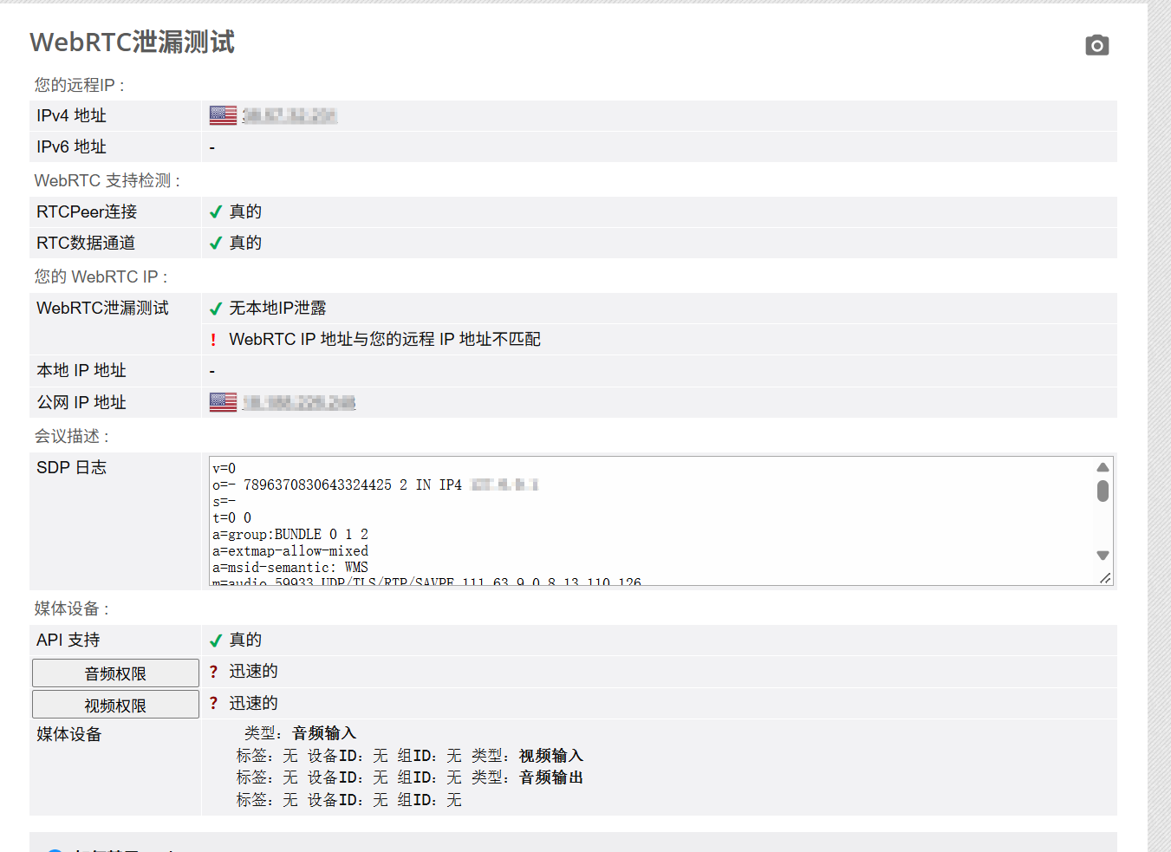The height and width of the screenshot is (852, 1171).
Task: Click the question mark beside 视频权限
Action: point(213,703)
